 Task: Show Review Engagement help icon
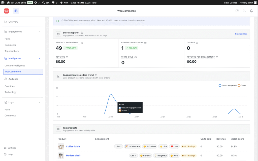(x=145, y=43)
